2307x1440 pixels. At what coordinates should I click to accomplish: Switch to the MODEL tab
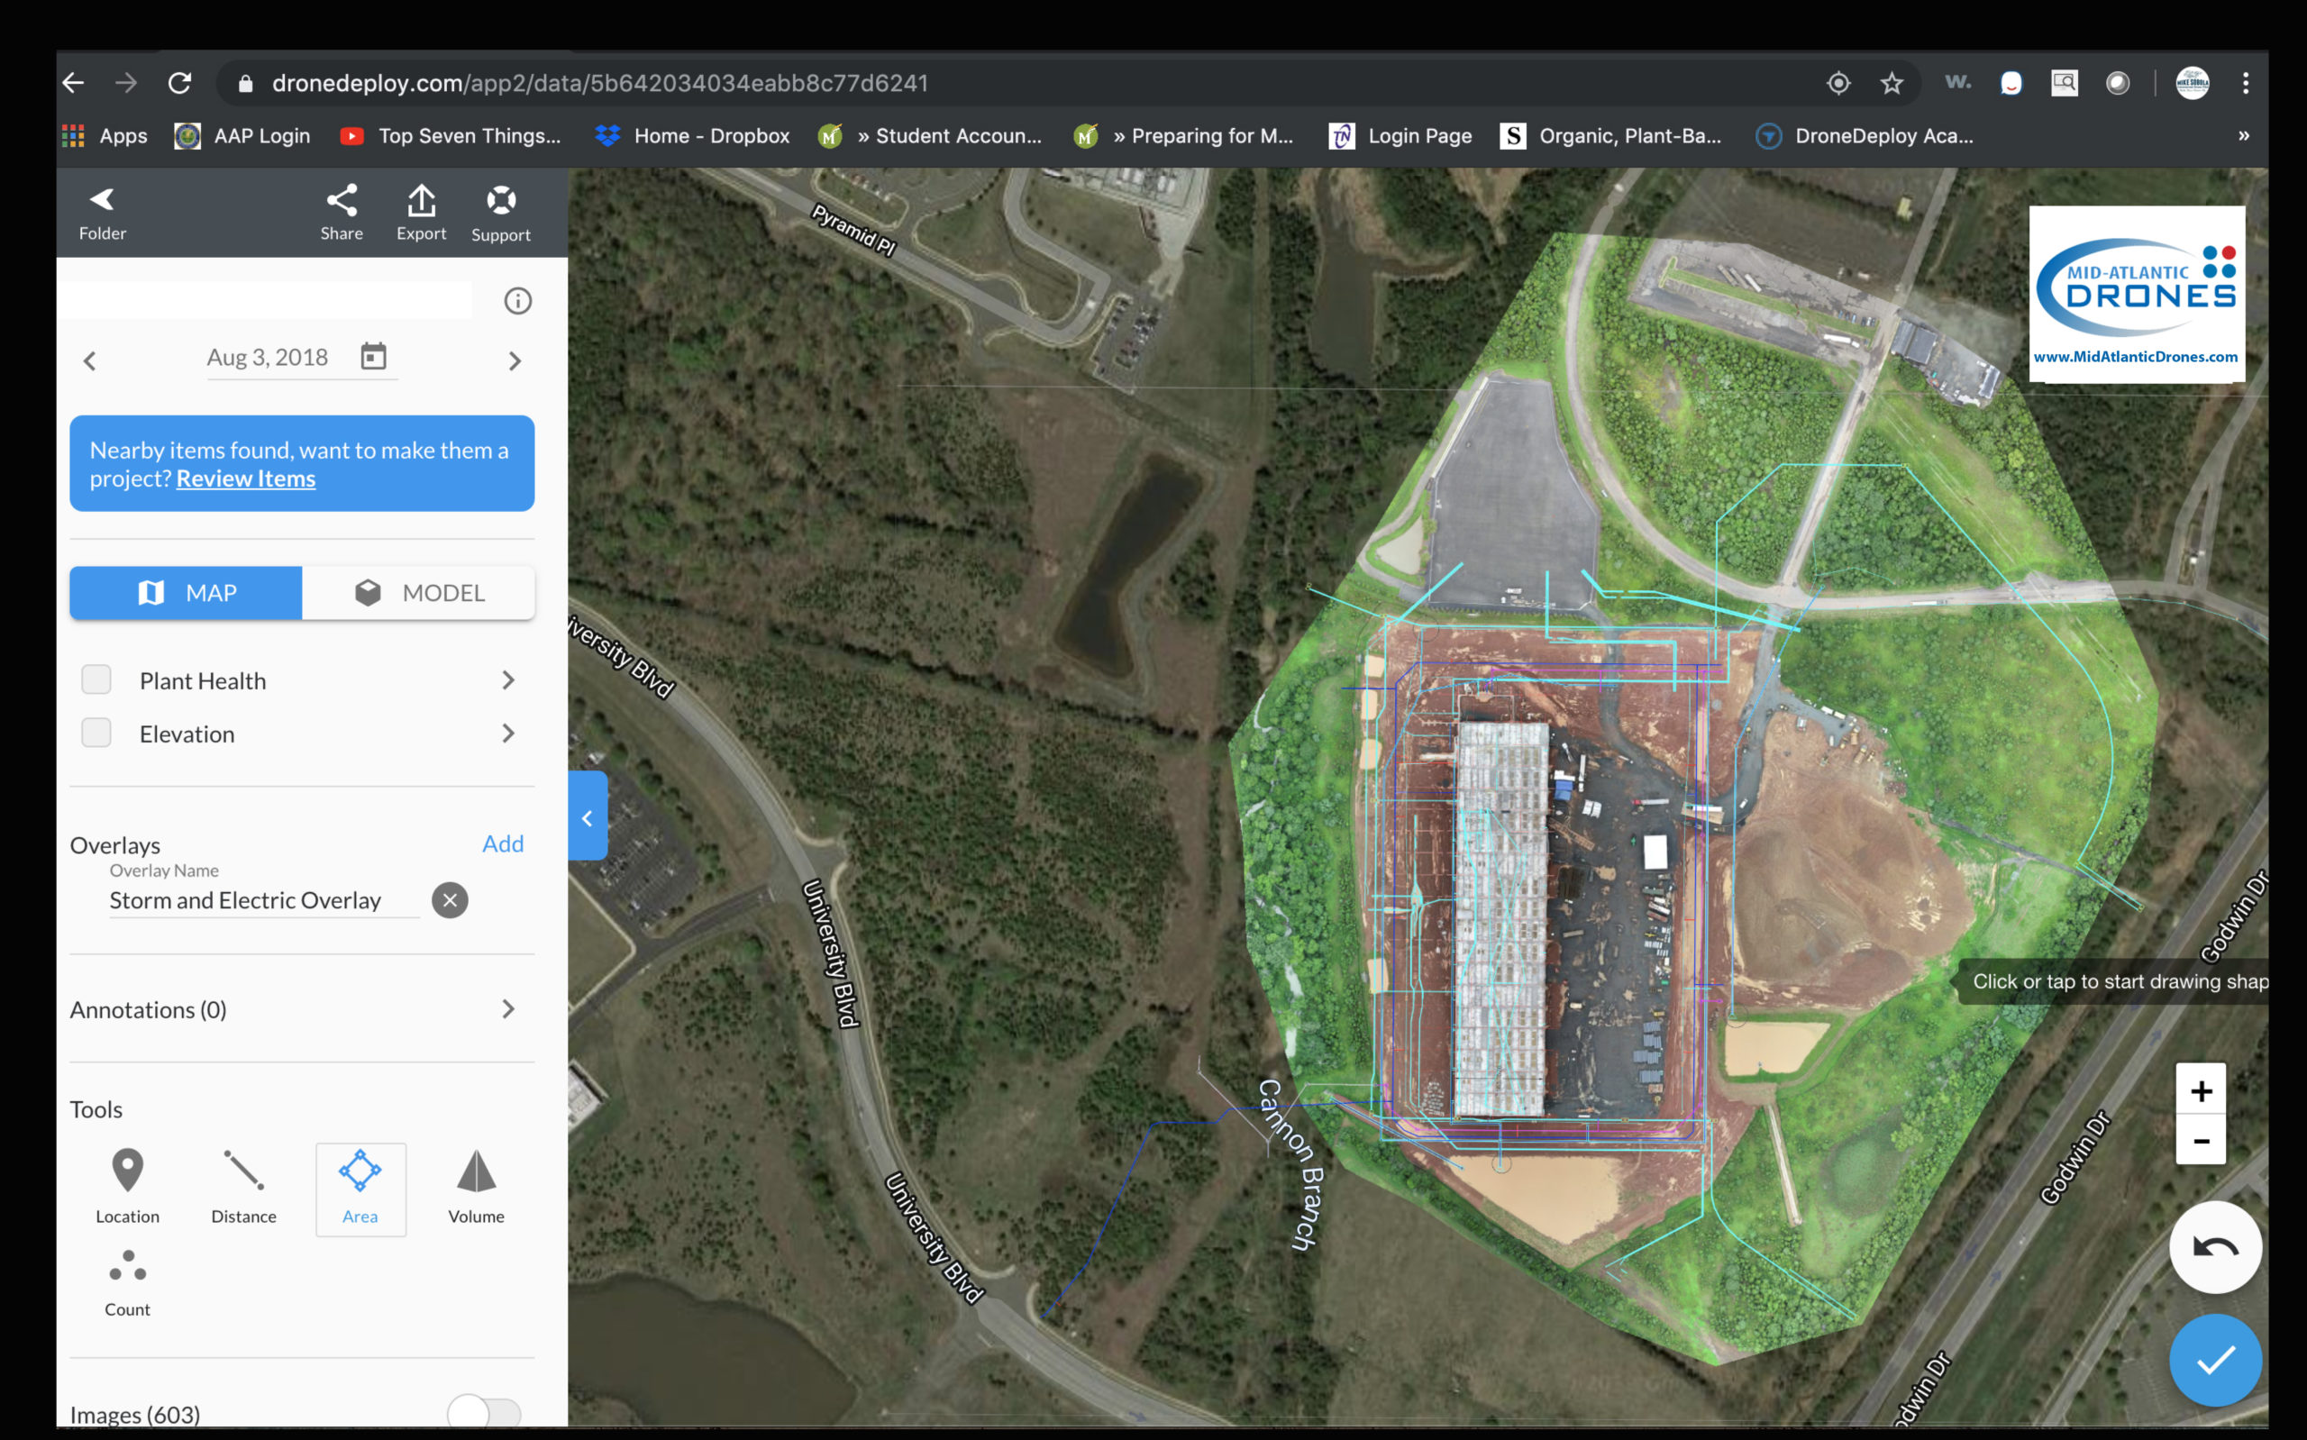coord(419,592)
